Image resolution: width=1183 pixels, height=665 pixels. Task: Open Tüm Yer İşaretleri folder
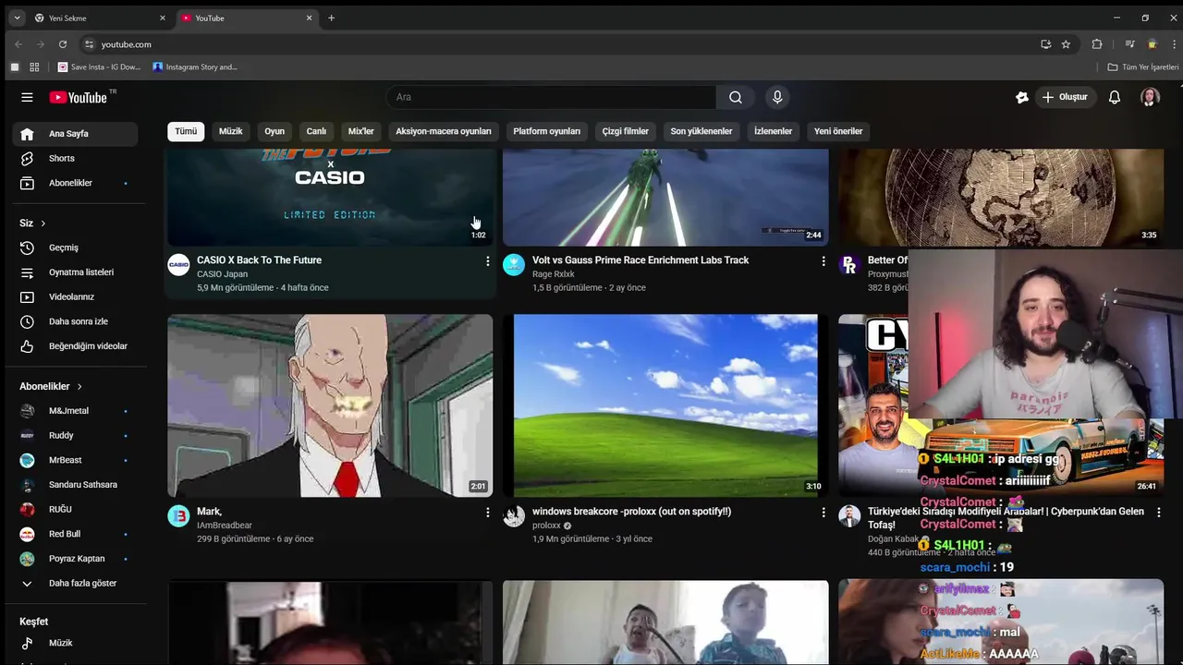click(1143, 66)
